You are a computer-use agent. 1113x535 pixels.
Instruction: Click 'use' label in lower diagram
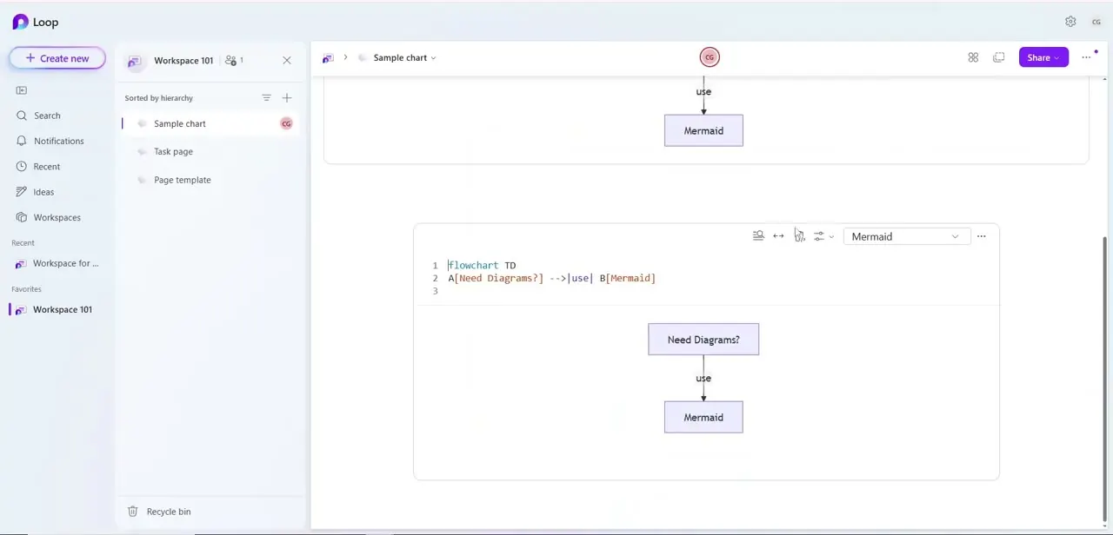[703, 378]
